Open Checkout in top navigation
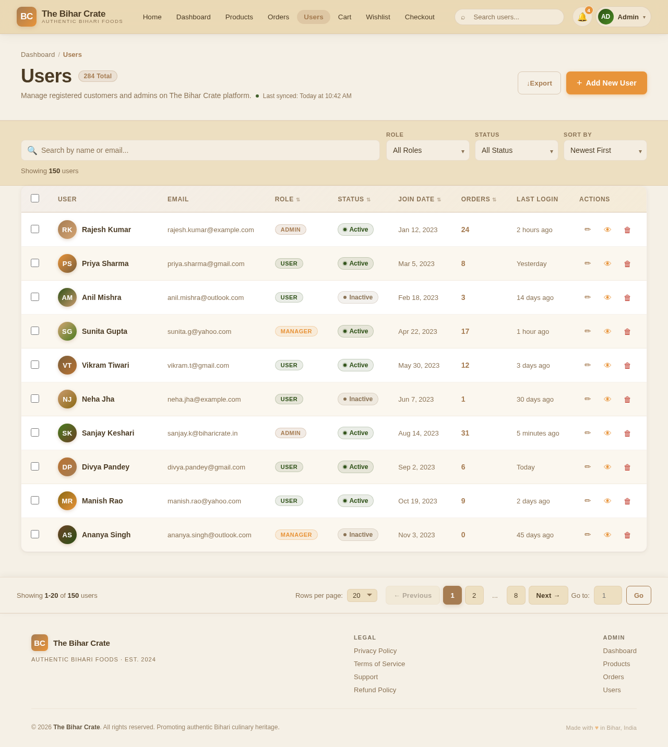Viewport: 668px width, 747px height. pos(420,17)
